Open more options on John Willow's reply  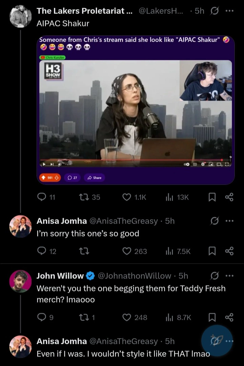pos(229,276)
